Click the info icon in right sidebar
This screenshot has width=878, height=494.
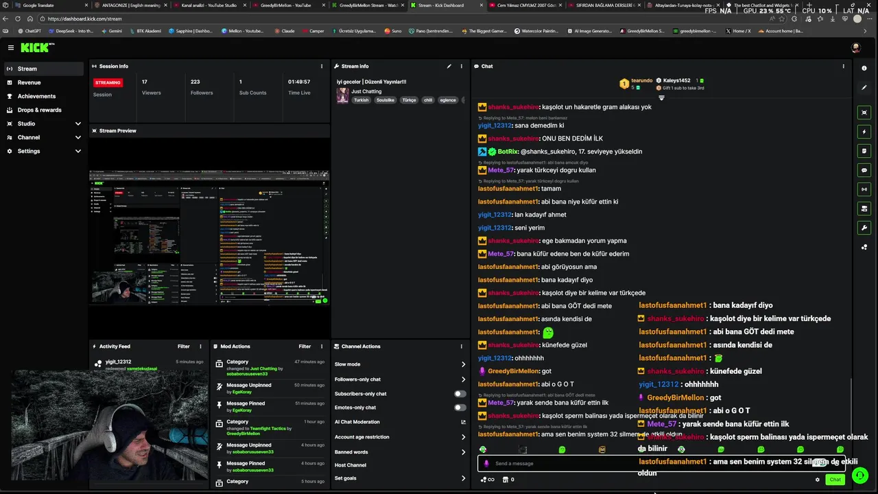click(x=864, y=69)
